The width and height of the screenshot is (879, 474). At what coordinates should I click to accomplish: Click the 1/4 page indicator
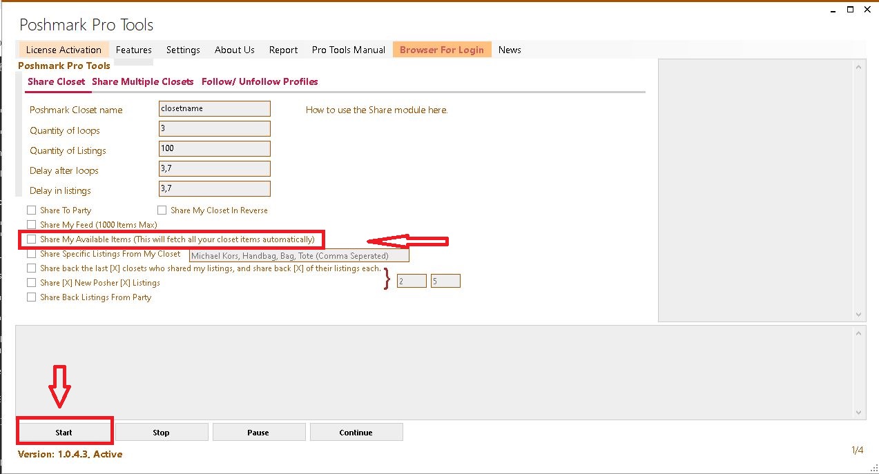[x=857, y=451]
